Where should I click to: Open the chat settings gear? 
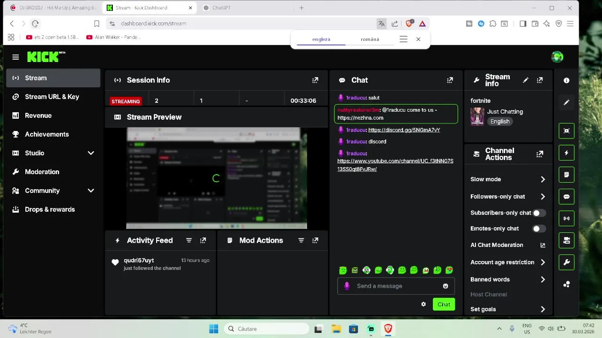[423, 304]
